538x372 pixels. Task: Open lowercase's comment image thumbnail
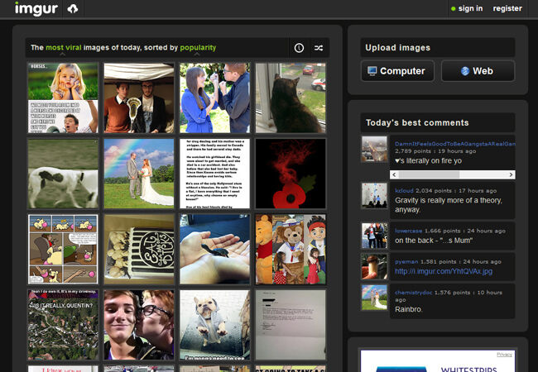pyautogui.click(x=374, y=236)
